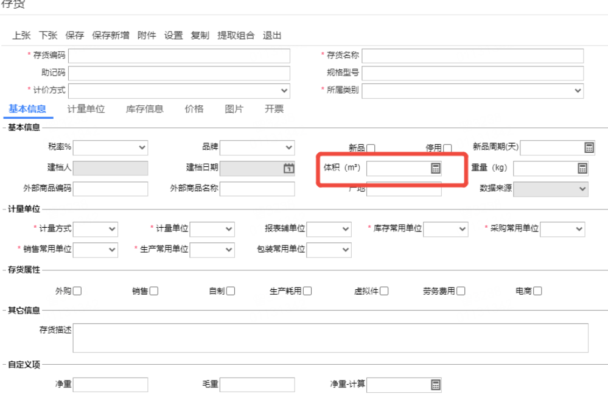This screenshot has width=608, height=405.
Task: Switch to the 库存信息 tab
Action: 144,109
